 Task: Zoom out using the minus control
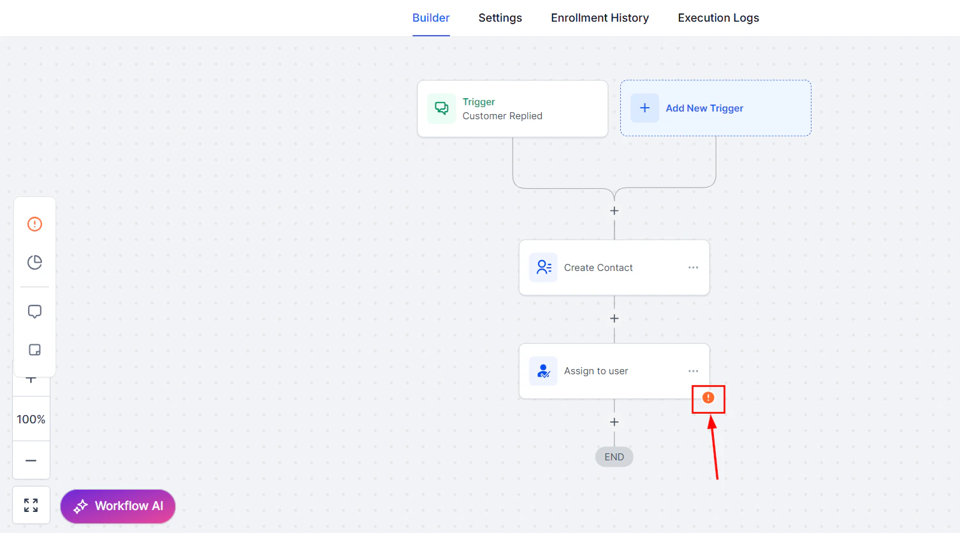click(x=31, y=460)
